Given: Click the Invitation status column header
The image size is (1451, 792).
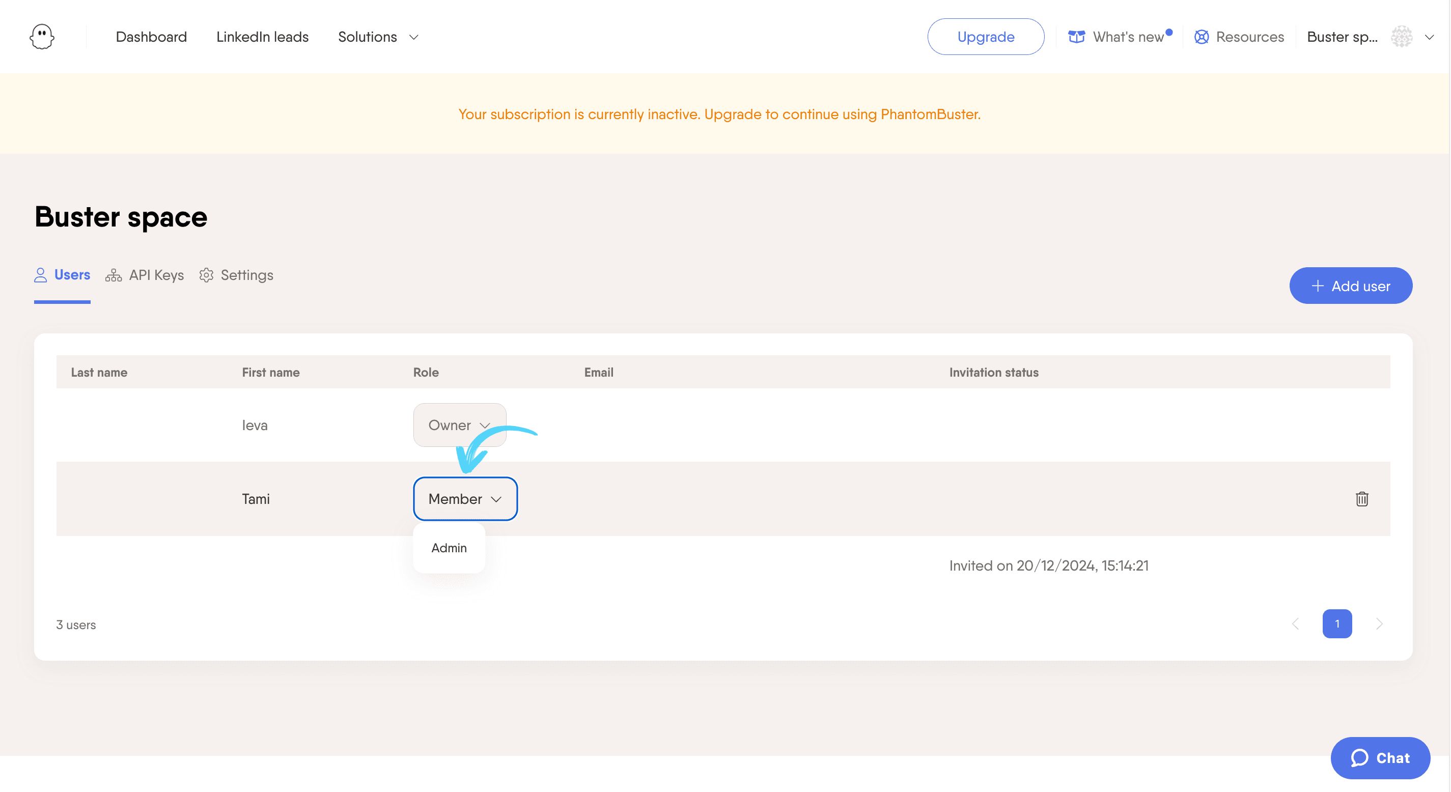Looking at the screenshot, I should (x=994, y=373).
